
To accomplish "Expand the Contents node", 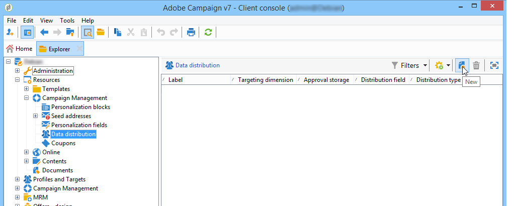I will [27, 161].
